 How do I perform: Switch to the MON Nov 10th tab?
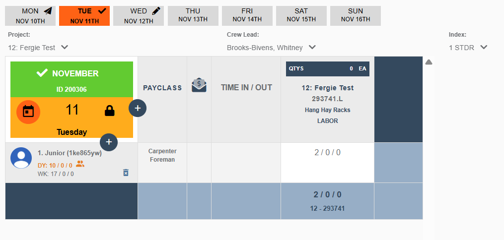pos(30,16)
